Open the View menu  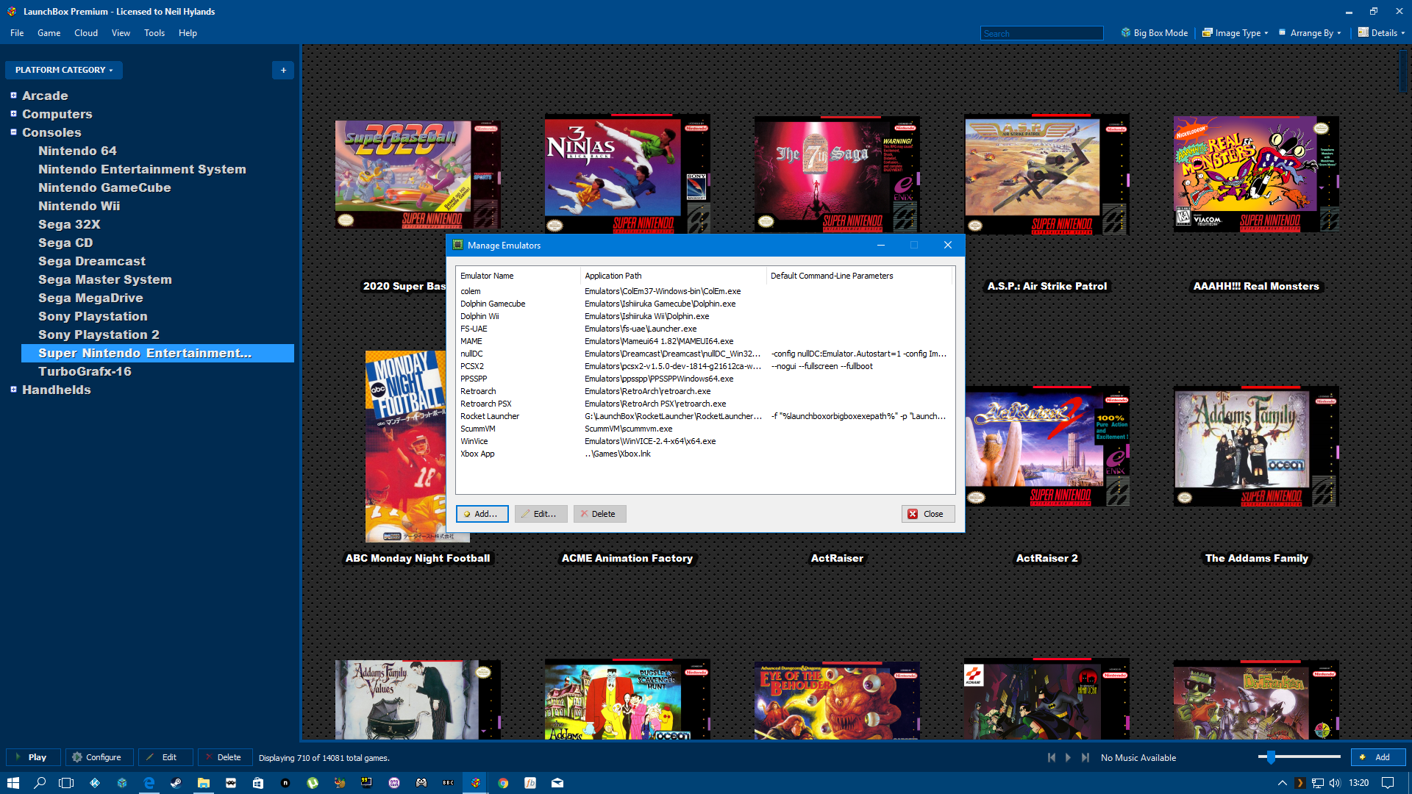[121, 33]
